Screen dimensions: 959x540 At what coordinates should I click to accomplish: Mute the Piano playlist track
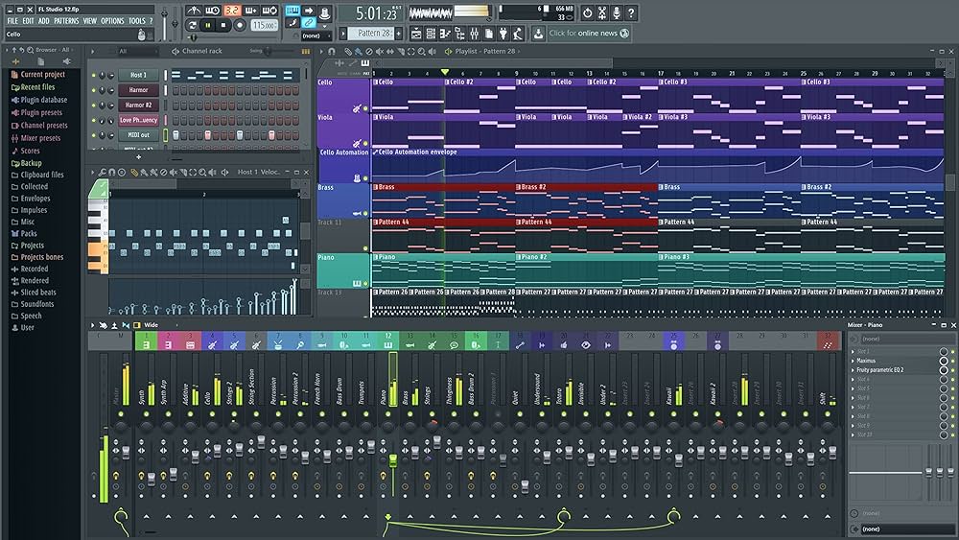[365, 284]
